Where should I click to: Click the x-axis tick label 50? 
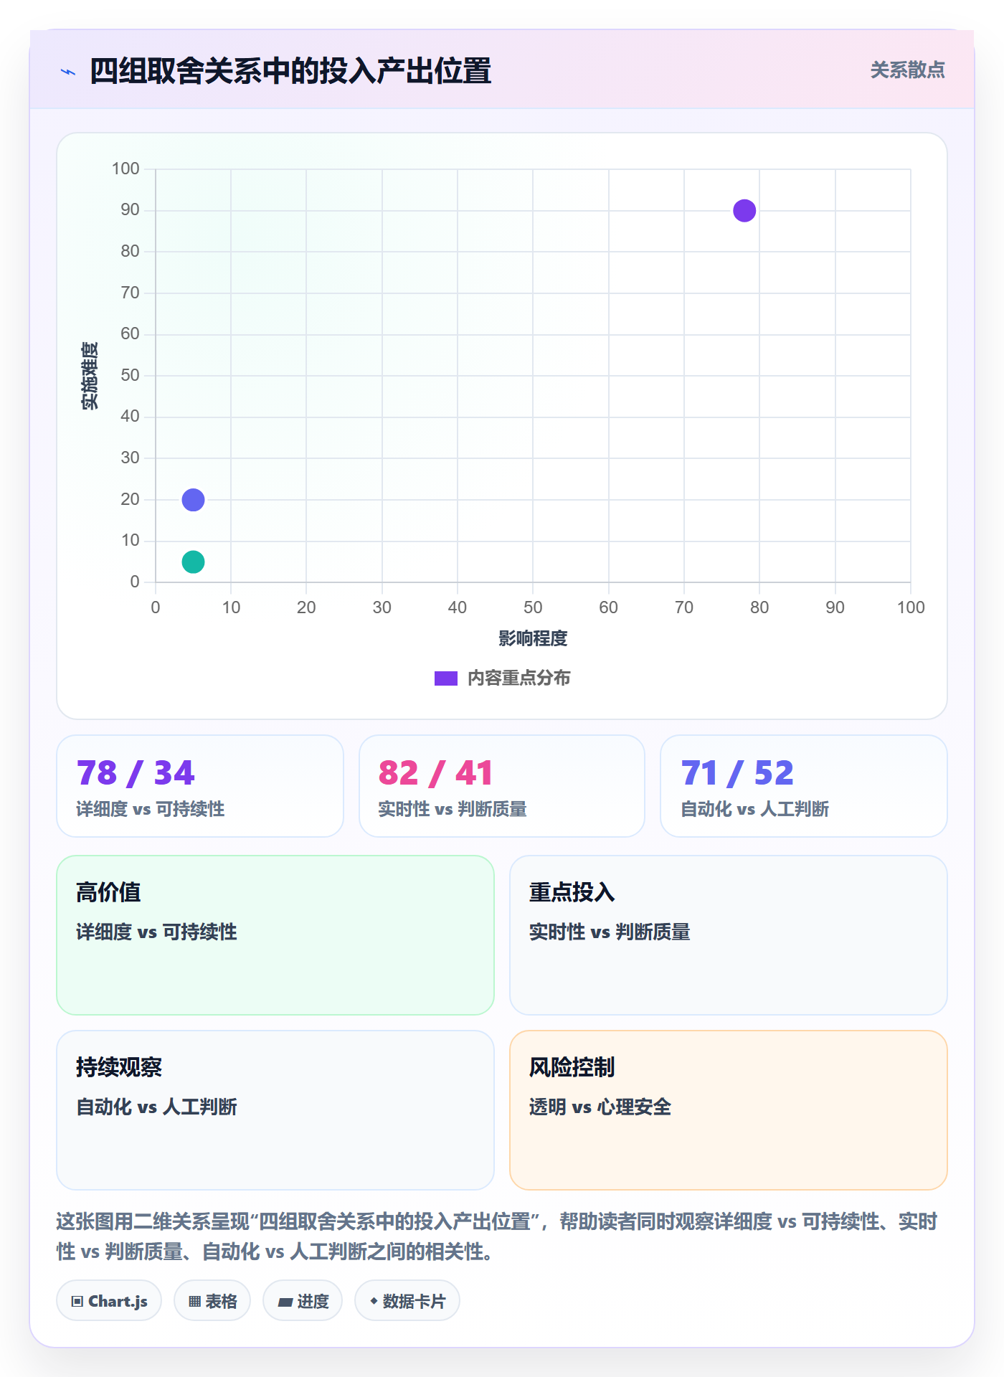click(x=533, y=607)
